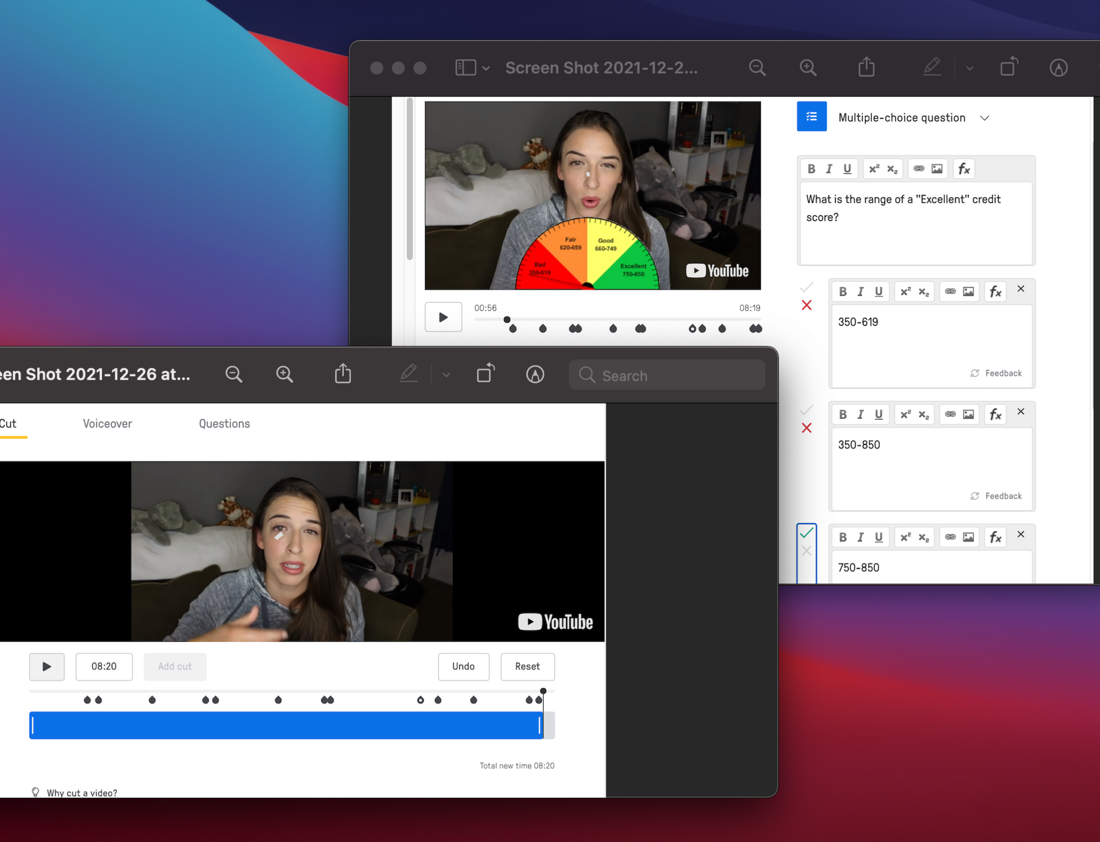
Task: Click green checkmark on 750-850 answer
Action: pyautogui.click(x=806, y=533)
